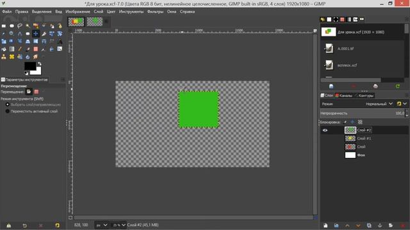410x230 pixels.
Task: Select the Paintbrush tool
Action: point(28,49)
